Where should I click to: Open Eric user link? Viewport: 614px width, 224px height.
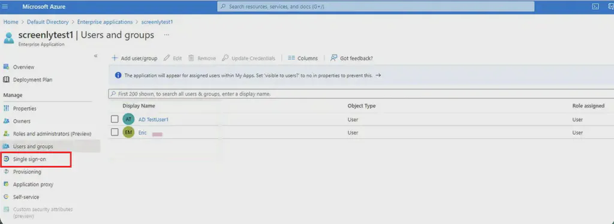143,133
